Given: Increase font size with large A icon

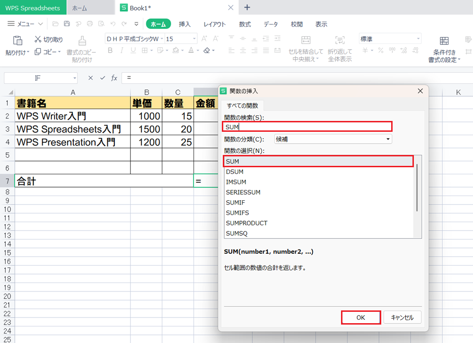Looking at the screenshot, I should pyautogui.click(x=204, y=39).
